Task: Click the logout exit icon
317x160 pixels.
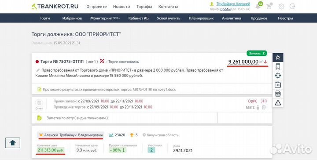Action: [x=292, y=7]
